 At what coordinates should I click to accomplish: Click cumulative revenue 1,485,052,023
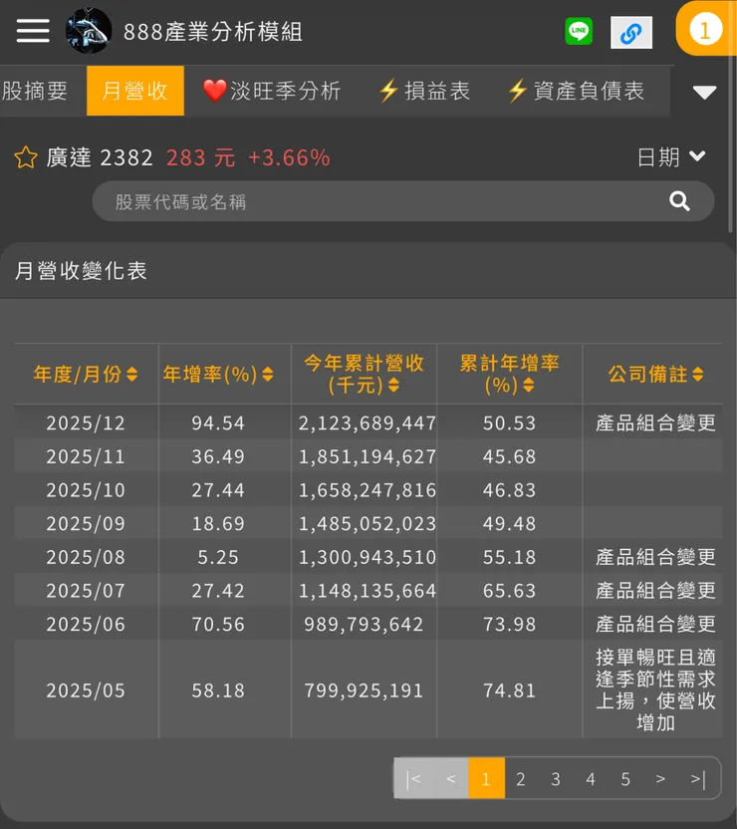(368, 523)
